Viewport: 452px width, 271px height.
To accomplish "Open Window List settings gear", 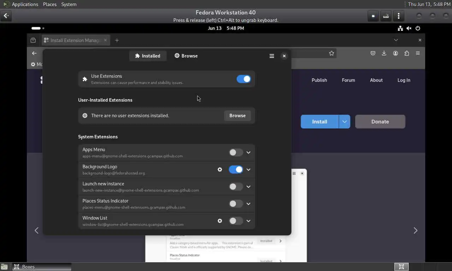I will (x=220, y=221).
